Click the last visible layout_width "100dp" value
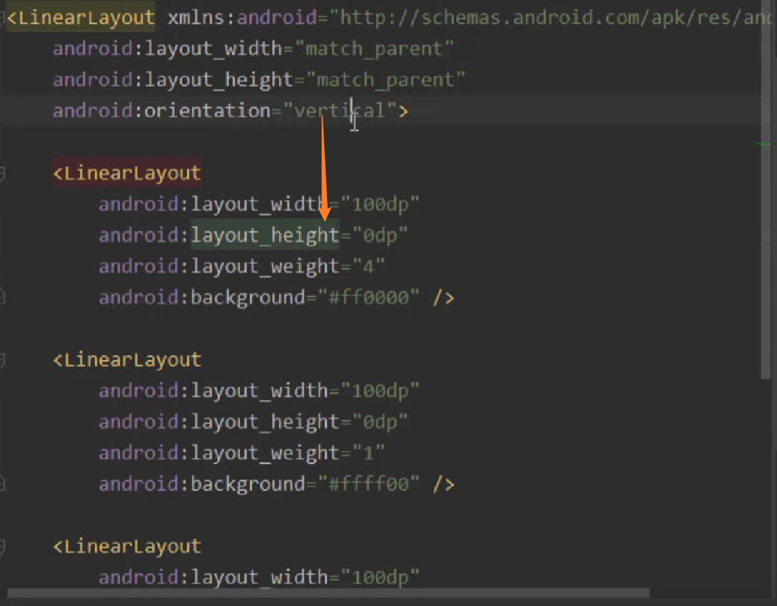Viewport: 777px width, 606px height. 380,577
